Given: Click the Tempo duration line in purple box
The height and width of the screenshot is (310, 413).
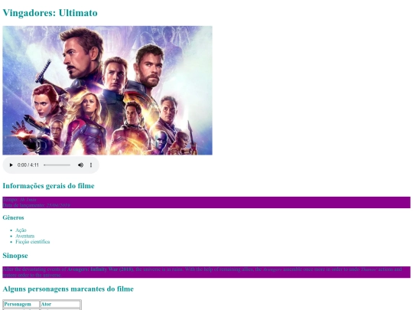Looking at the screenshot, I should (x=19, y=200).
